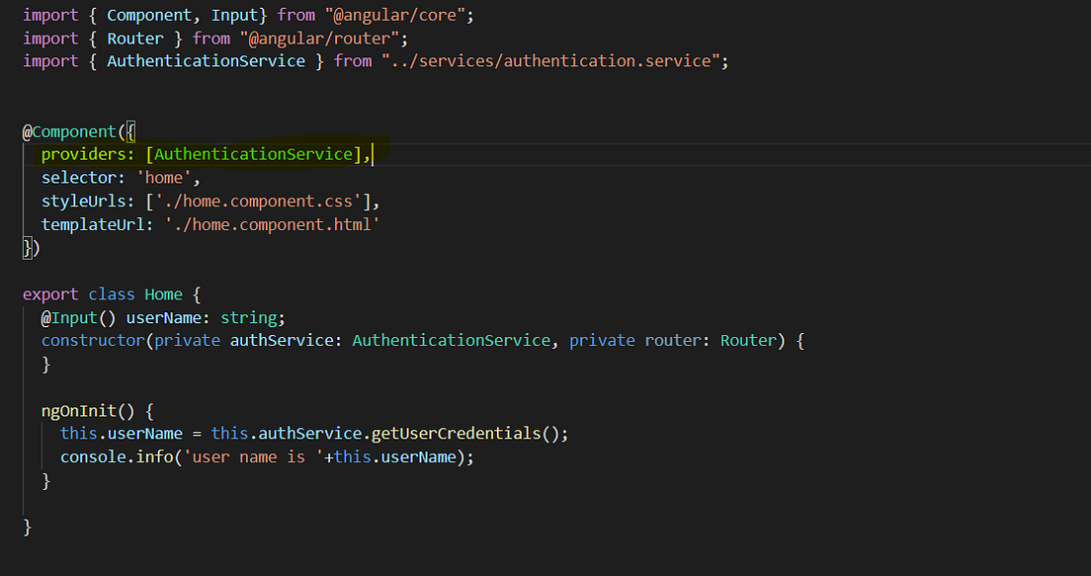Click the getUserCredentials method call
The width and height of the screenshot is (1091, 576).
point(462,433)
